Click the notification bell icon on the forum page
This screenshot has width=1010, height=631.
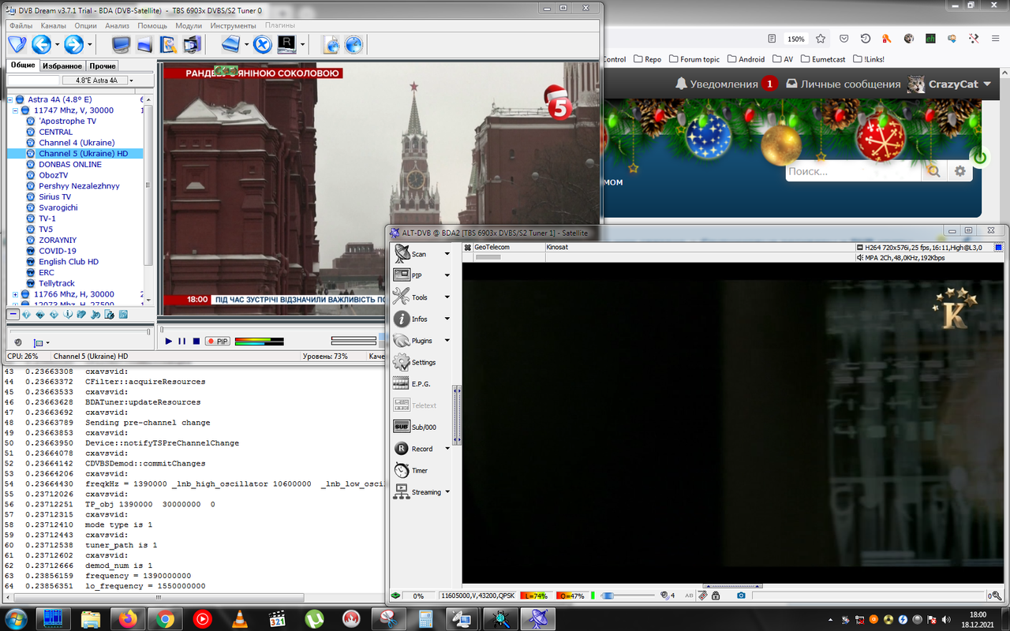681,84
